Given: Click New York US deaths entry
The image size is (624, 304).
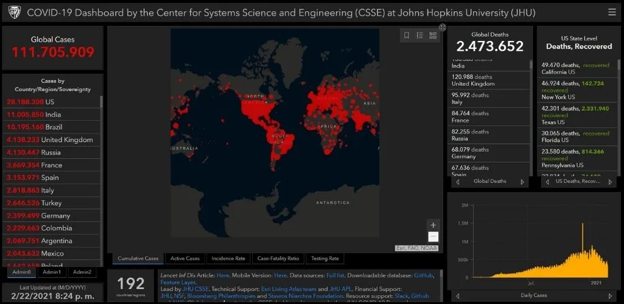Looking at the screenshot, I should (577, 90).
